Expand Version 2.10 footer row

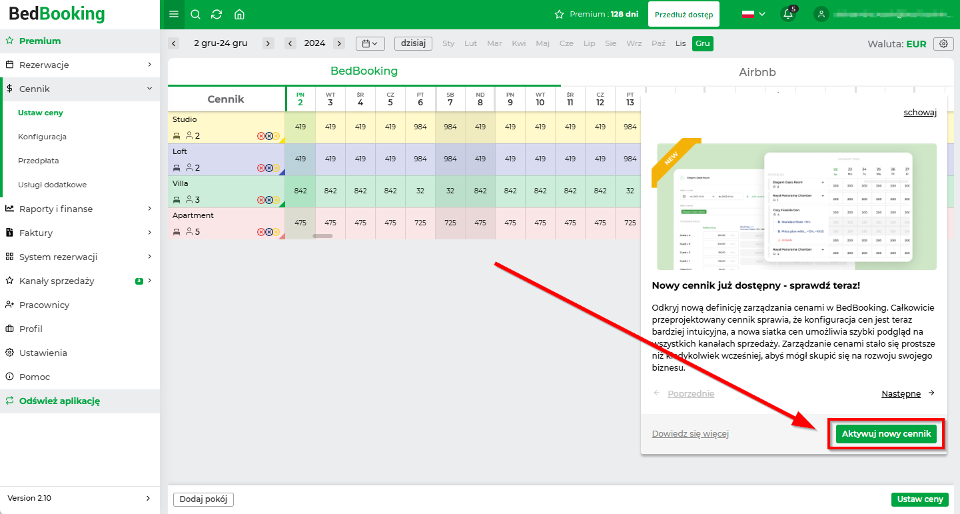(80, 498)
